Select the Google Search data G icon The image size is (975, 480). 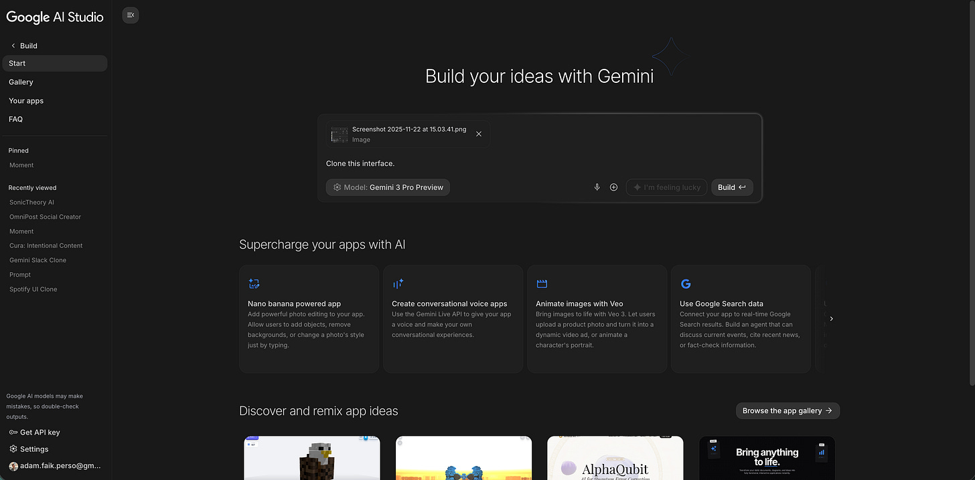(x=686, y=283)
